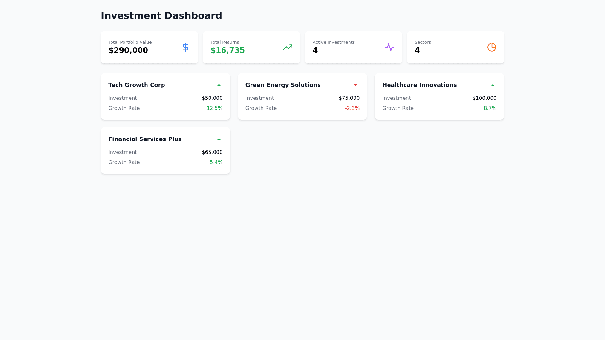Click the green trending-up arrow icon
605x340 pixels.
click(287, 47)
